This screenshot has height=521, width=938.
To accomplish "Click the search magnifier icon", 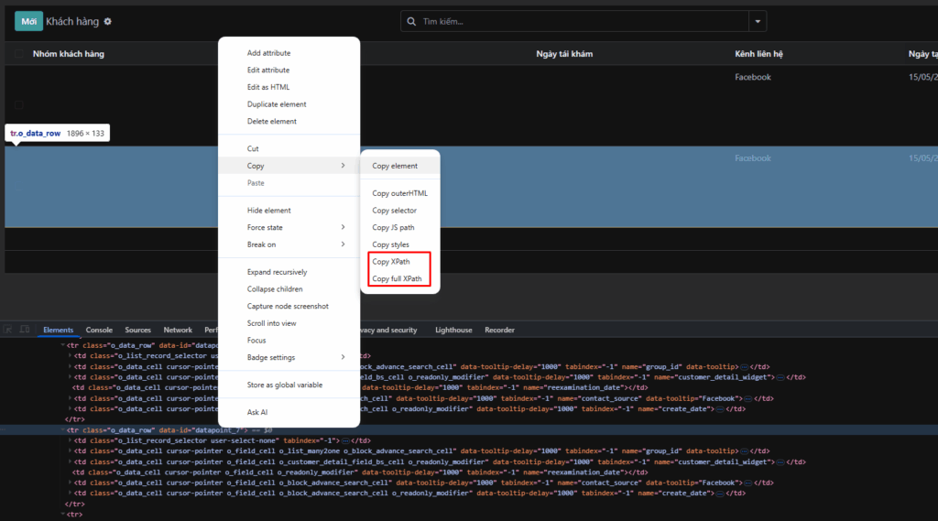I will [x=411, y=22].
